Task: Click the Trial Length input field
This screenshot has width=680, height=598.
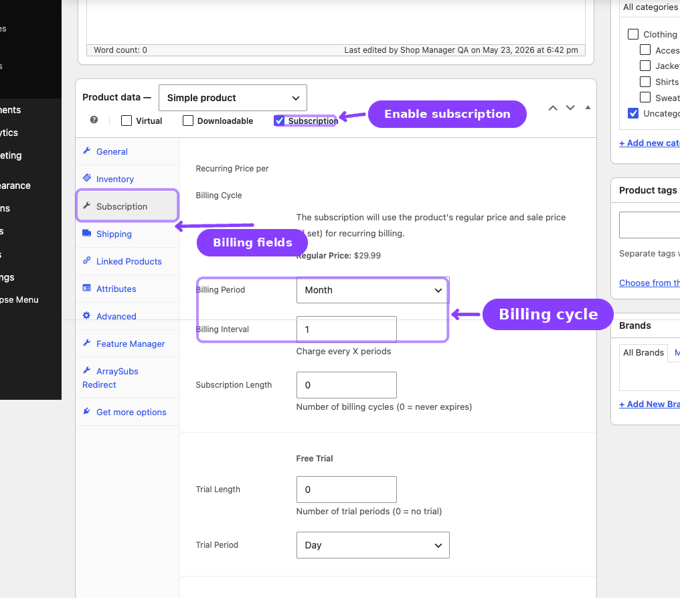Action: (x=347, y=490)
